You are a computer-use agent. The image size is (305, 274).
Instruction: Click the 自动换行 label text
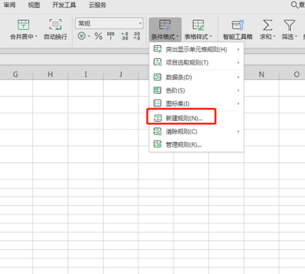(x=56, y=37)
